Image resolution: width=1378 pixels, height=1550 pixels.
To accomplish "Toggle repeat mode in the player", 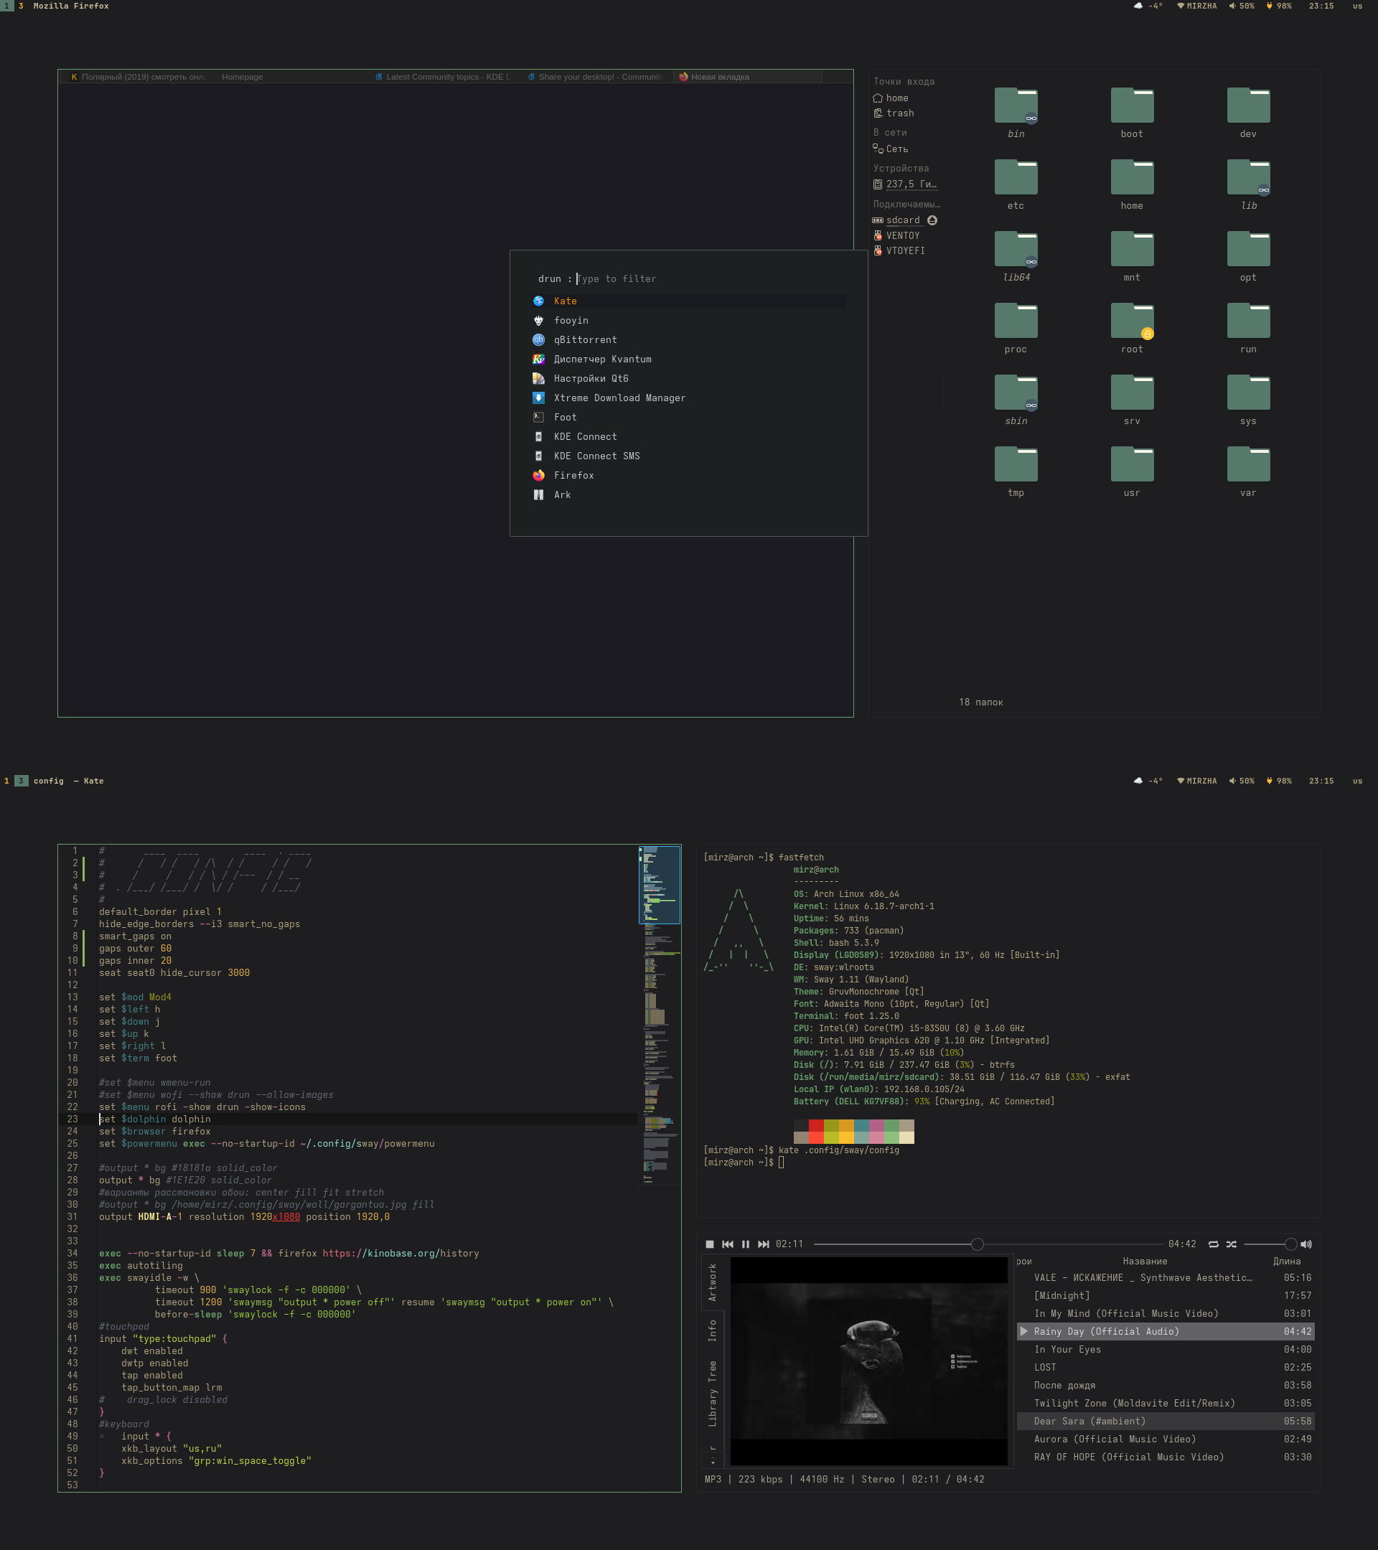I will click(x=1214, y=1244).
